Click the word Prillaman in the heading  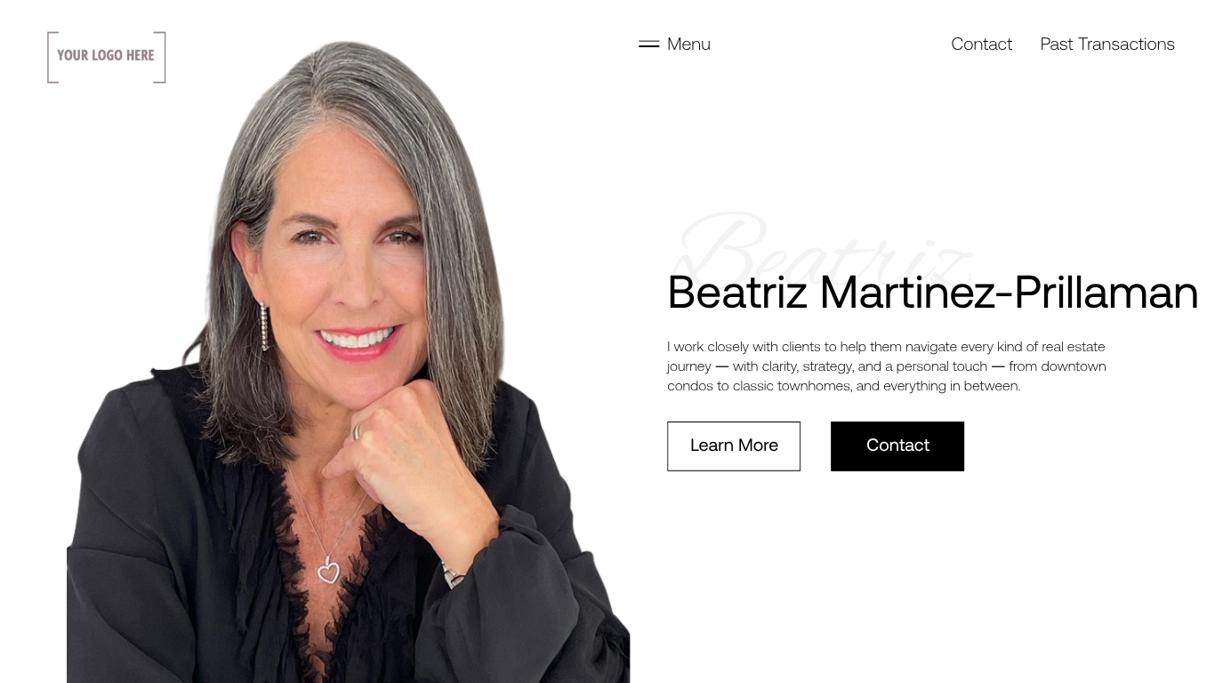1106,293
